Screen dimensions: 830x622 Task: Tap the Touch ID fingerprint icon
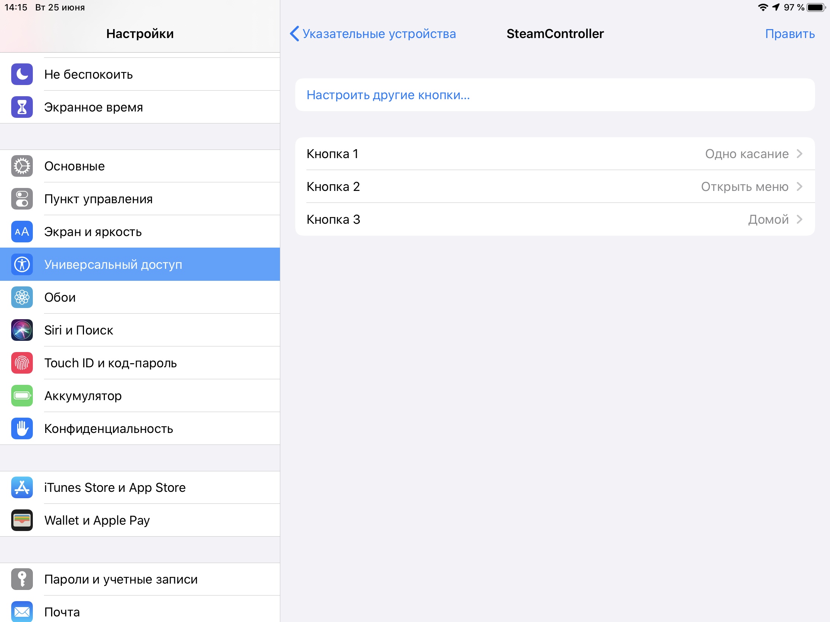coord(22,363)
